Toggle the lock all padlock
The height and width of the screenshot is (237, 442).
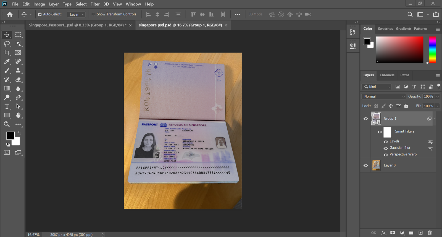click(406, 106)
